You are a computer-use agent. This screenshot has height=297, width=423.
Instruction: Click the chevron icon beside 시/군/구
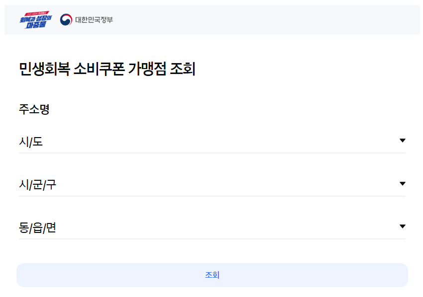click(403, 183)
